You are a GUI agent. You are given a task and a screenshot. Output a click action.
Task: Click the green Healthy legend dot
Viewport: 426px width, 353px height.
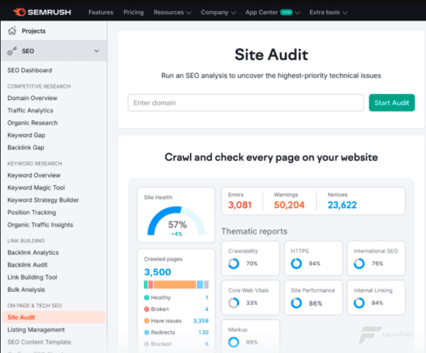(146, 297)
